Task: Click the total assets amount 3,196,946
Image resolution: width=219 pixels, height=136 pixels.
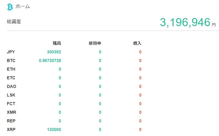Action: point(185,23)
